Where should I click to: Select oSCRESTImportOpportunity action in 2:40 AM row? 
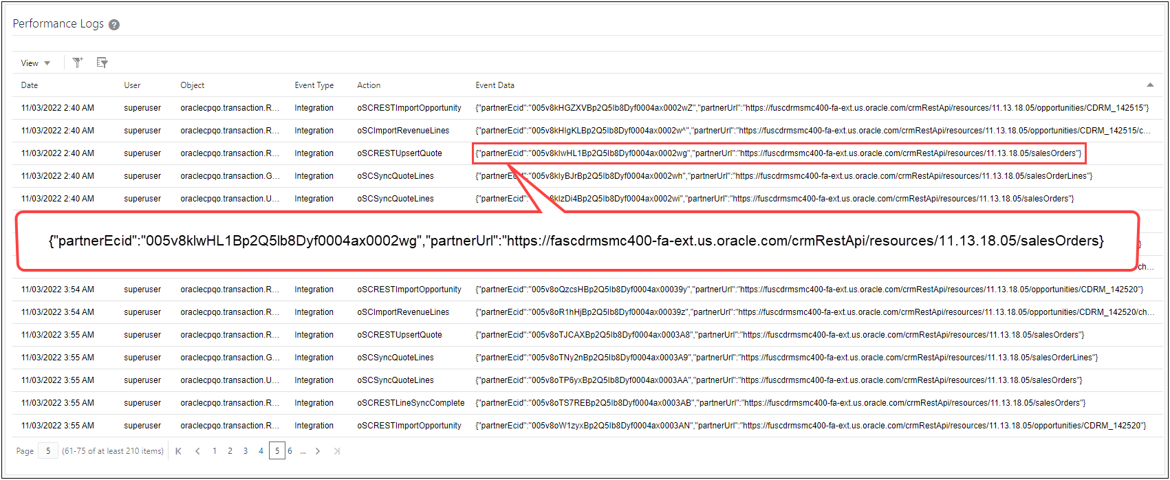[409, 108]
